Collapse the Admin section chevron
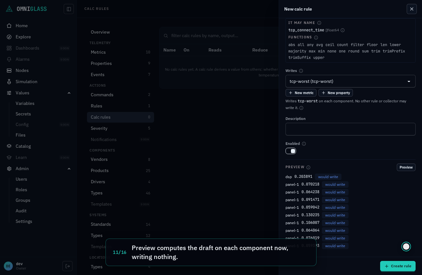422x275 pixels. click(x=69, y=169)
